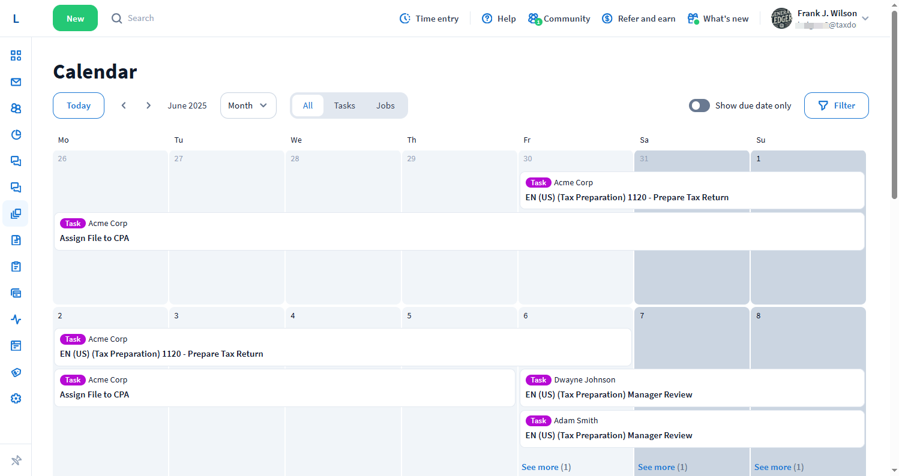The width and height of the screenshot is (899, 476).
Task: Go to previous month with left chevron
Action: 124,106
